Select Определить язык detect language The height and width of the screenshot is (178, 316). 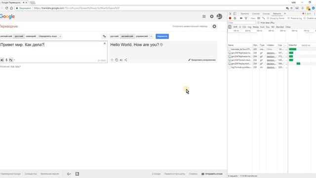48,36
